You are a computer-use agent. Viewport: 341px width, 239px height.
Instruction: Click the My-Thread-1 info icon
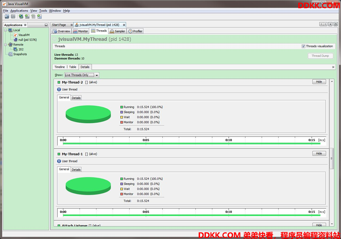(59, 161)
